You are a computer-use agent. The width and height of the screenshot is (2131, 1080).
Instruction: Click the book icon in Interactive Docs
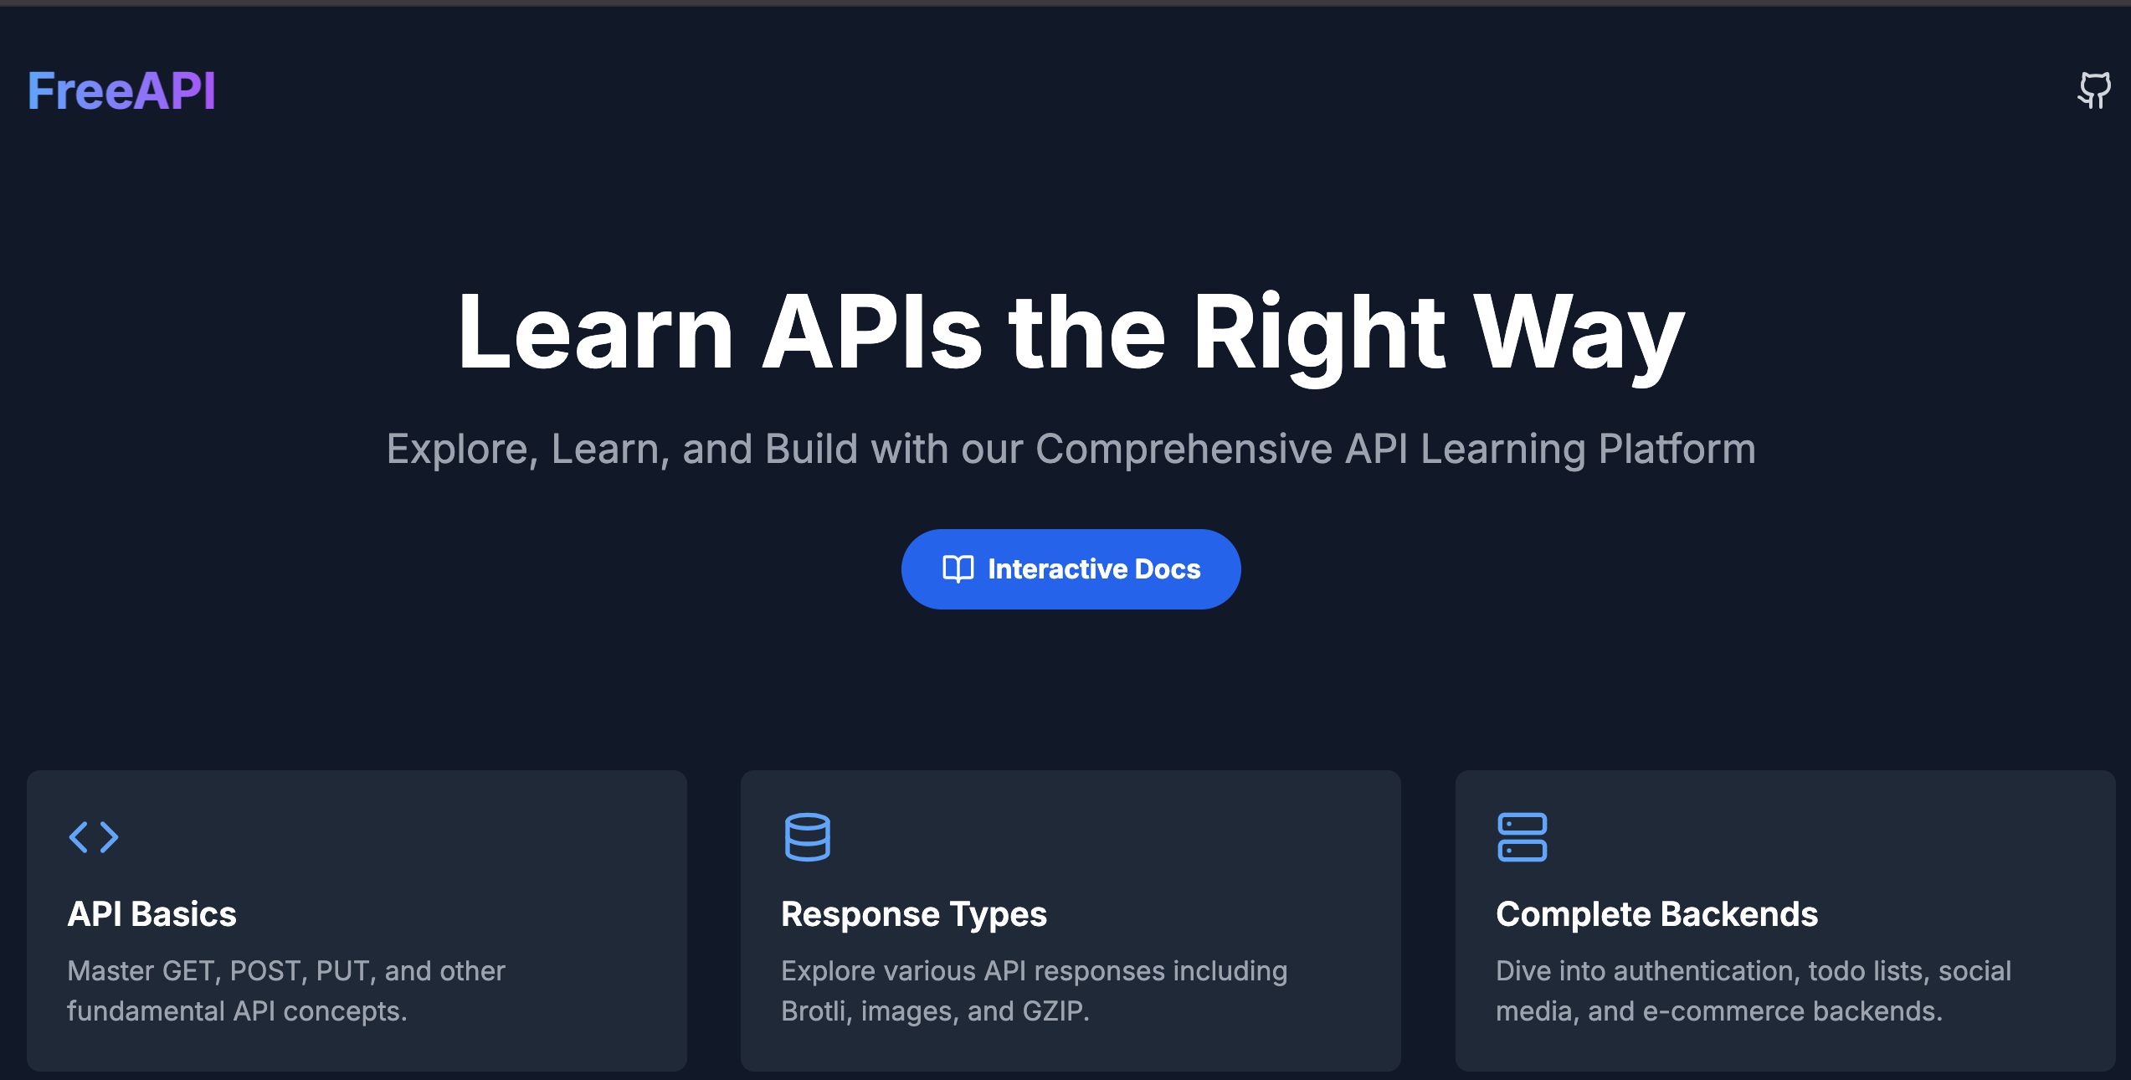[958, 569]
